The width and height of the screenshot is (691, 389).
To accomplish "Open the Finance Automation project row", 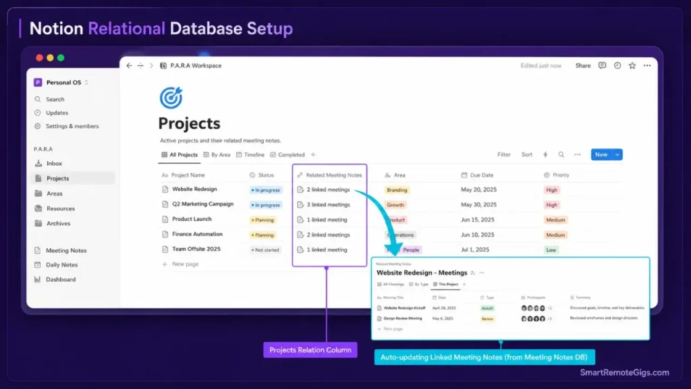I will click(x=197, y=234).
